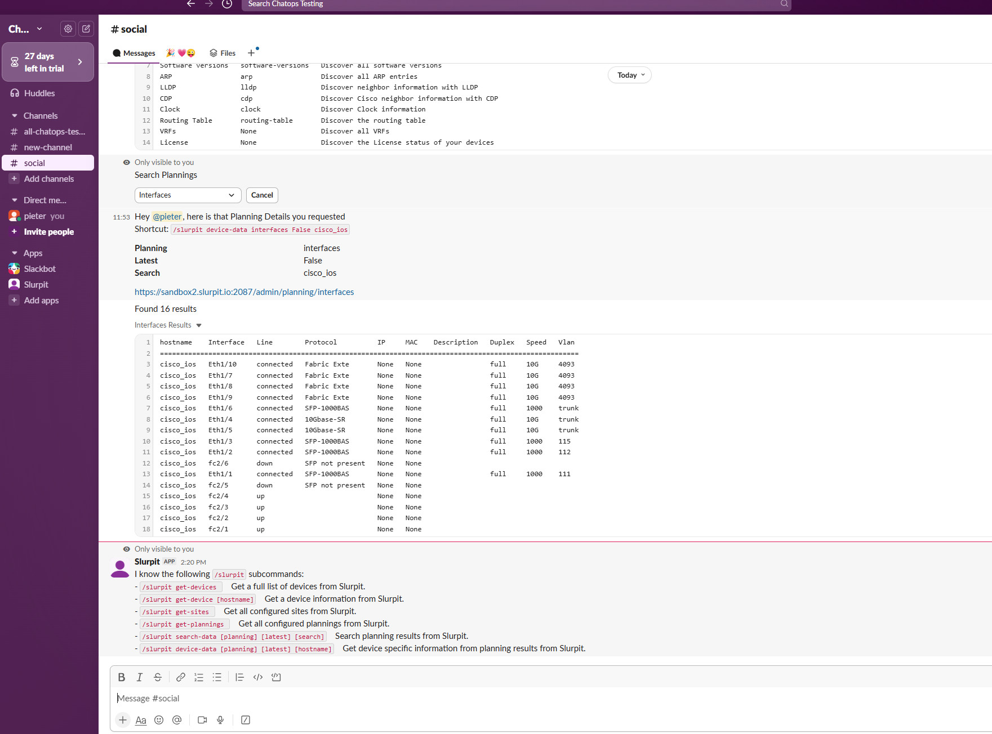This screenshot has width=992, height=734.
Task: Start an ordered list
Action: [x=199, y=677]
